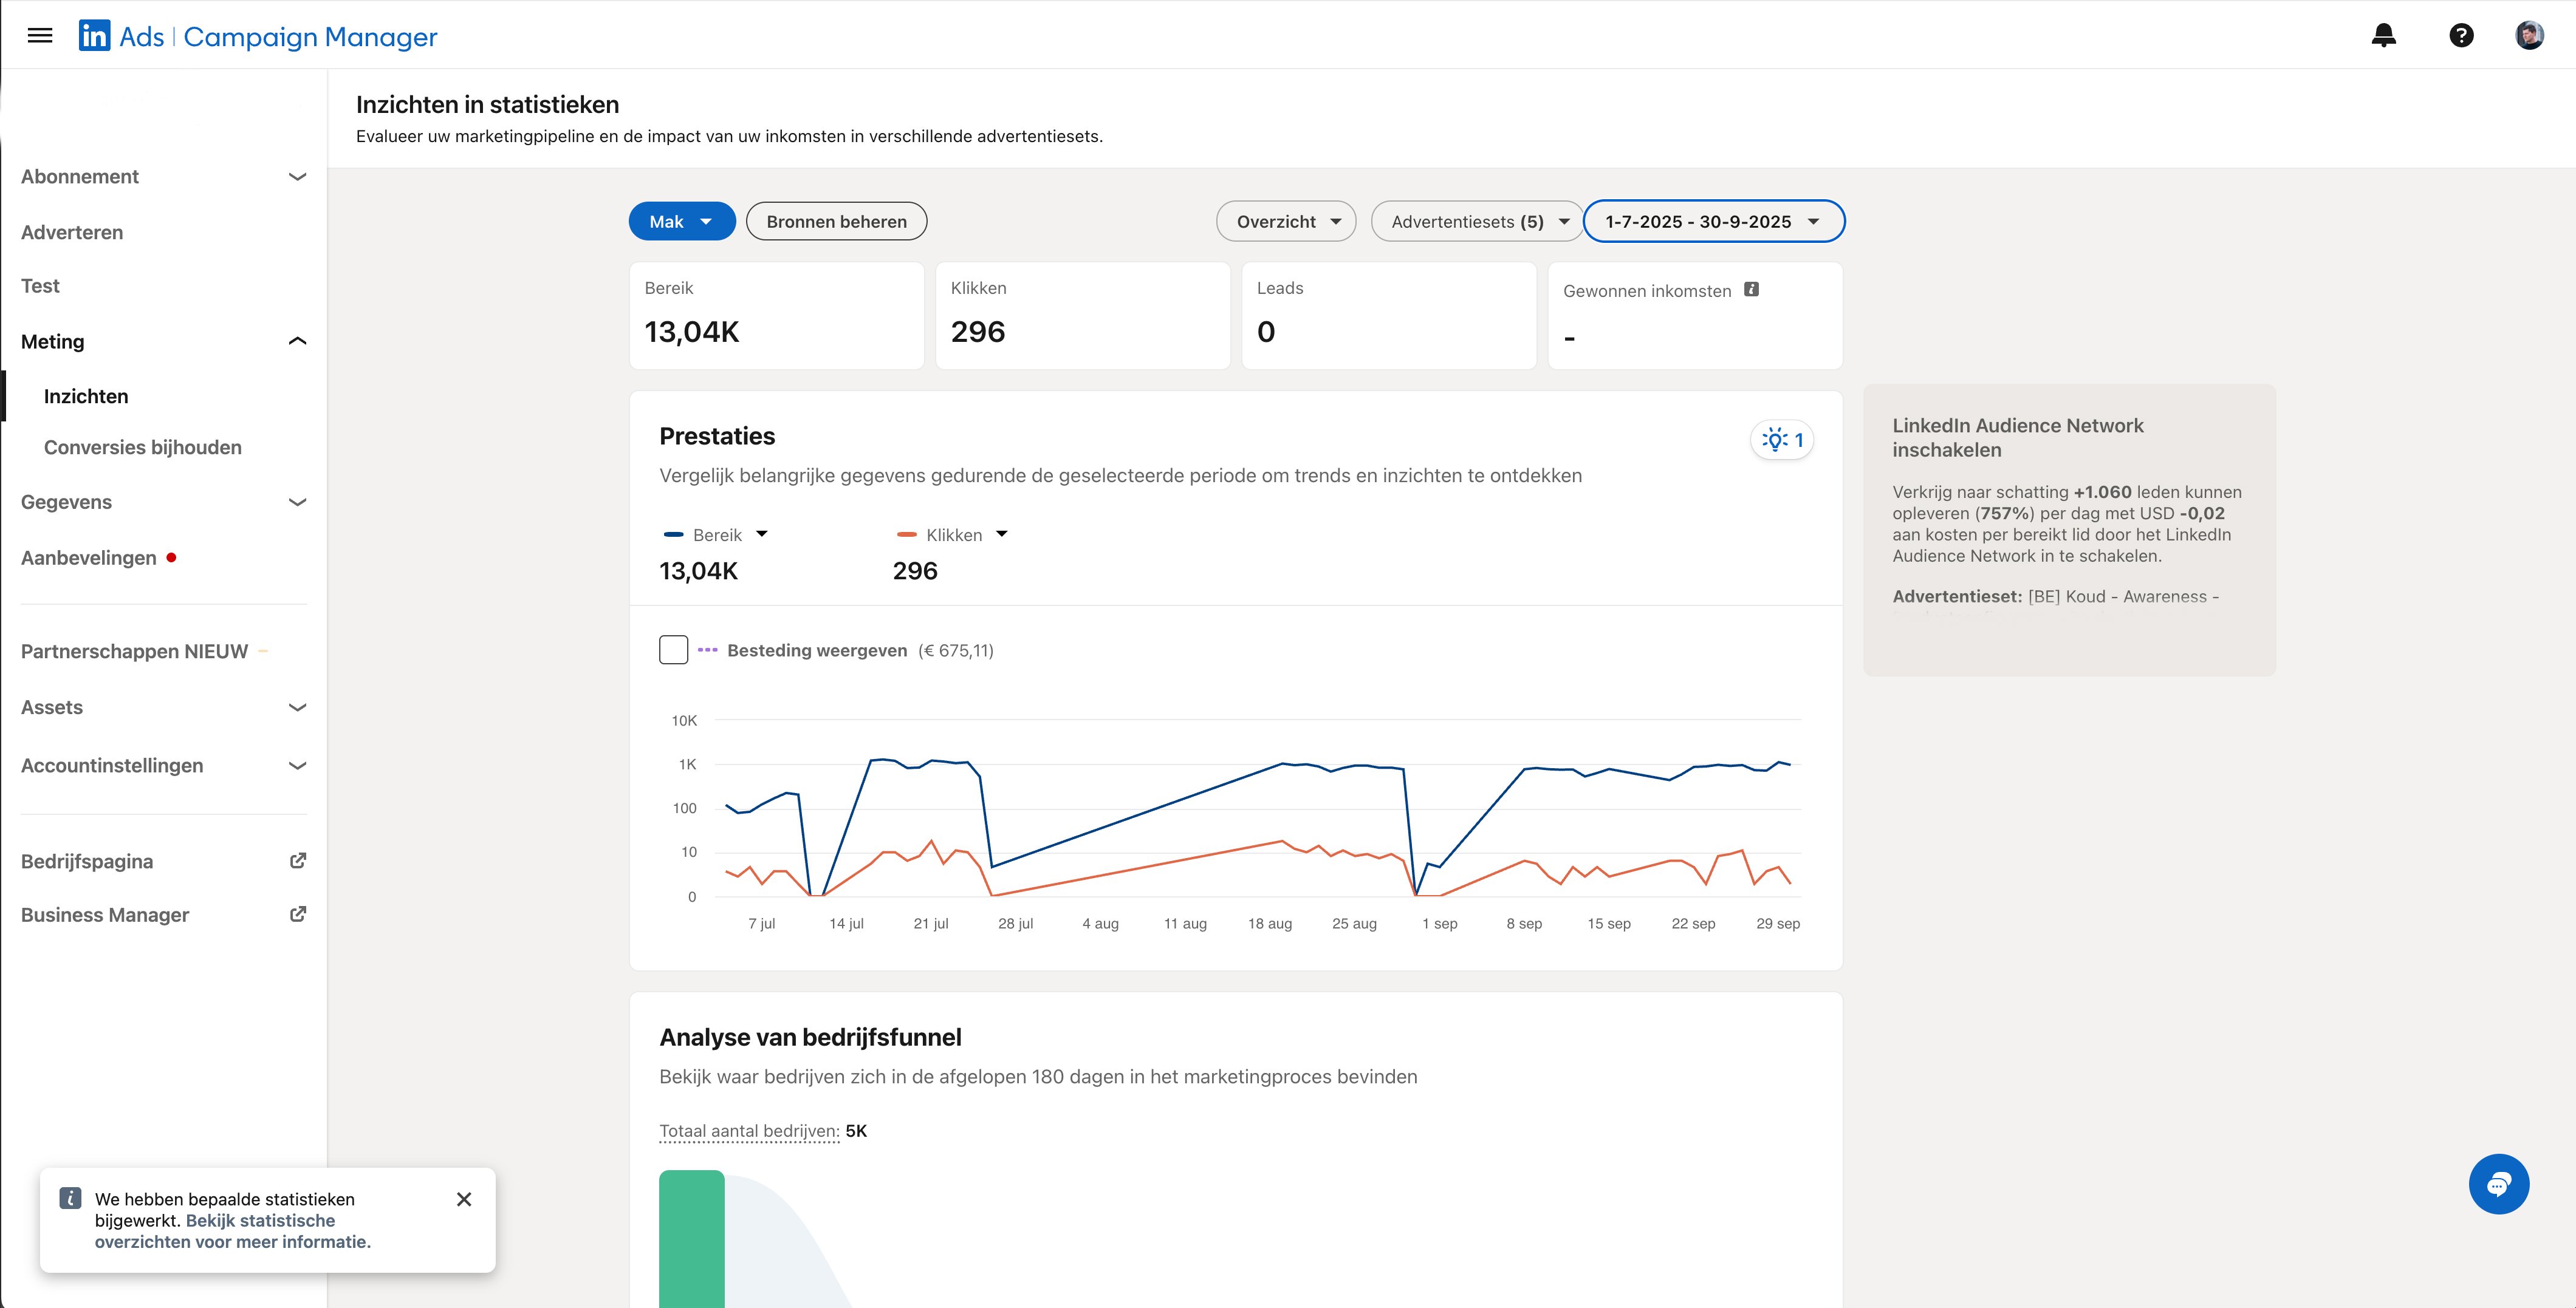Screen dimensions: 2576x1308
Task: Enable the Besteding weergeven checkbox
Action: pos(673,650)
